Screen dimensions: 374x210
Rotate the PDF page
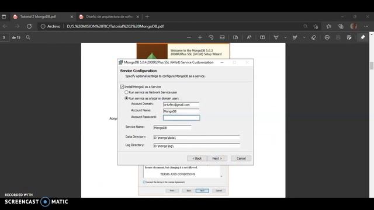pyautogui.click(x=211, y=37)
